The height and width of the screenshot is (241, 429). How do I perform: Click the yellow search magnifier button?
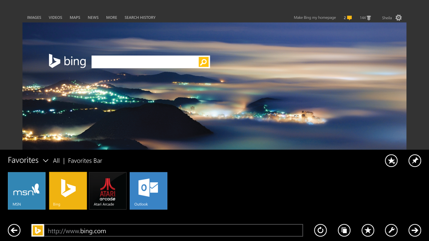click(x=204, y=62)
